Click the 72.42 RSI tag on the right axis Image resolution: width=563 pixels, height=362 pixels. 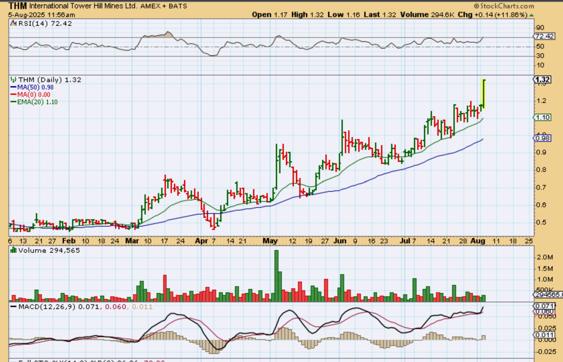544,36
